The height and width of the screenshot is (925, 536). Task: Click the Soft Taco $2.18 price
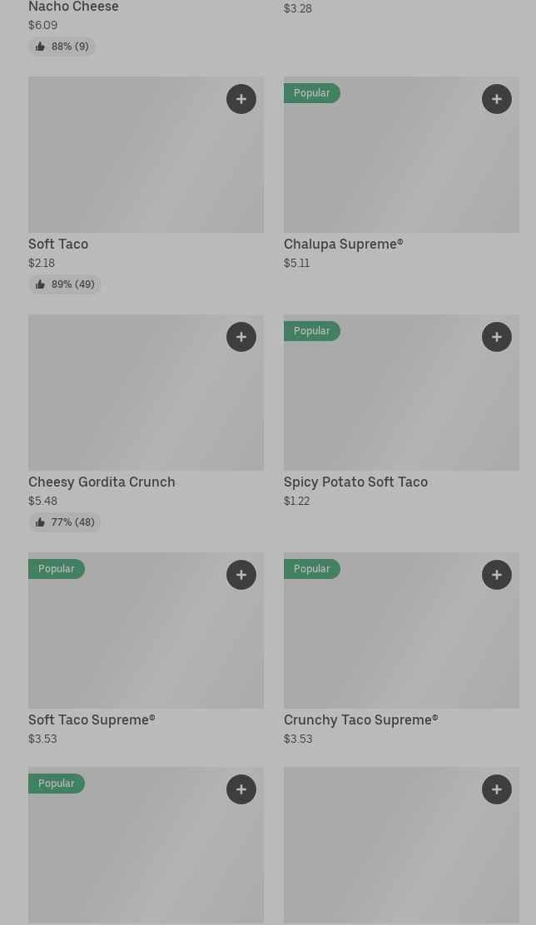pyautogui.click(x=42, y=263)
